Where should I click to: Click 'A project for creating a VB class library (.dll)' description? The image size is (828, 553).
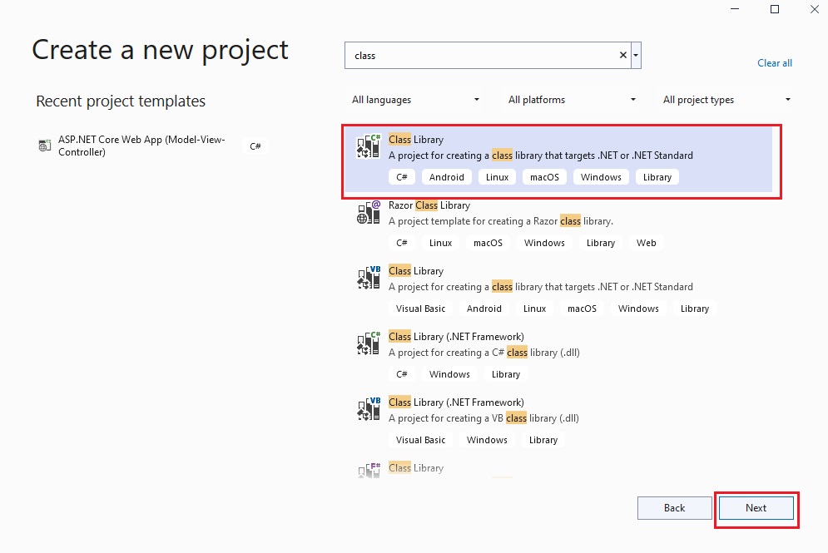[x=483, y=418]
